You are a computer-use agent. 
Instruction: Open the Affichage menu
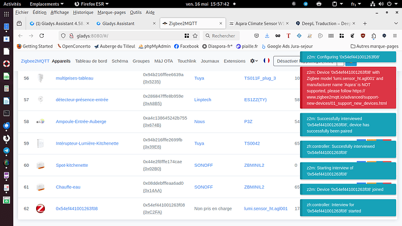(x=59, y=12)
